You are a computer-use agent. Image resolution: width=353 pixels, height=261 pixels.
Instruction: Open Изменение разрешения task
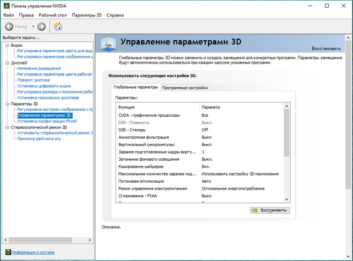(39, 68)
